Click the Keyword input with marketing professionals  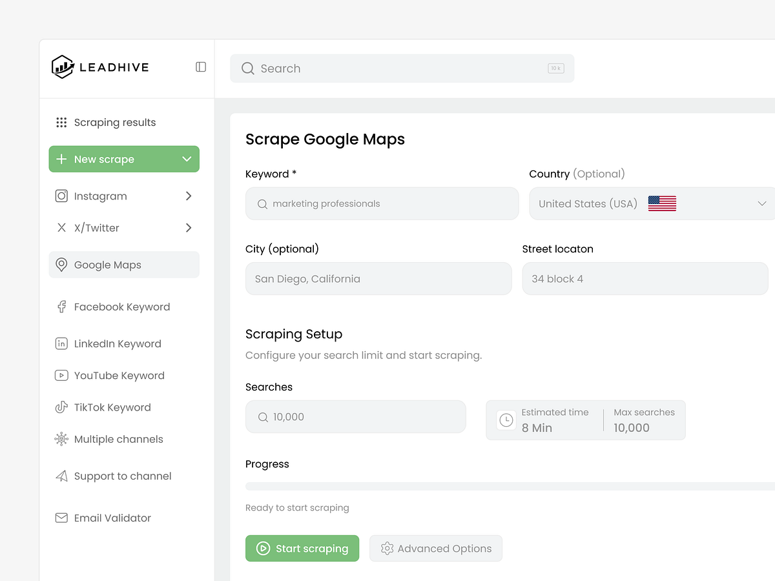coord(382,204)
